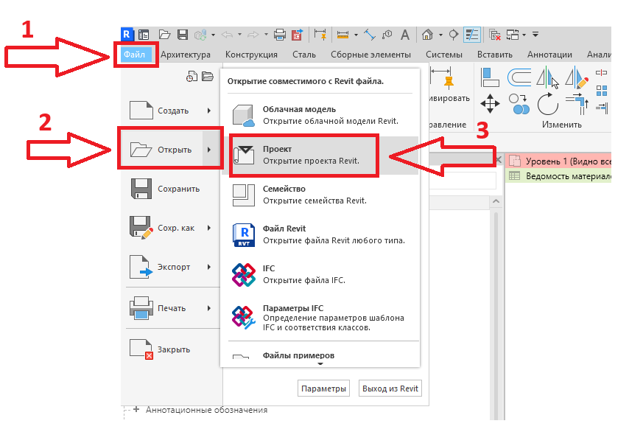This screenshot has height=432, width=629.
Task: Select Mirror Draw Axis tool
Action: pos(577,77)
